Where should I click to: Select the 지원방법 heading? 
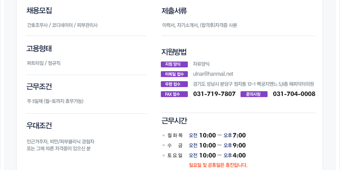pos(174,52)
